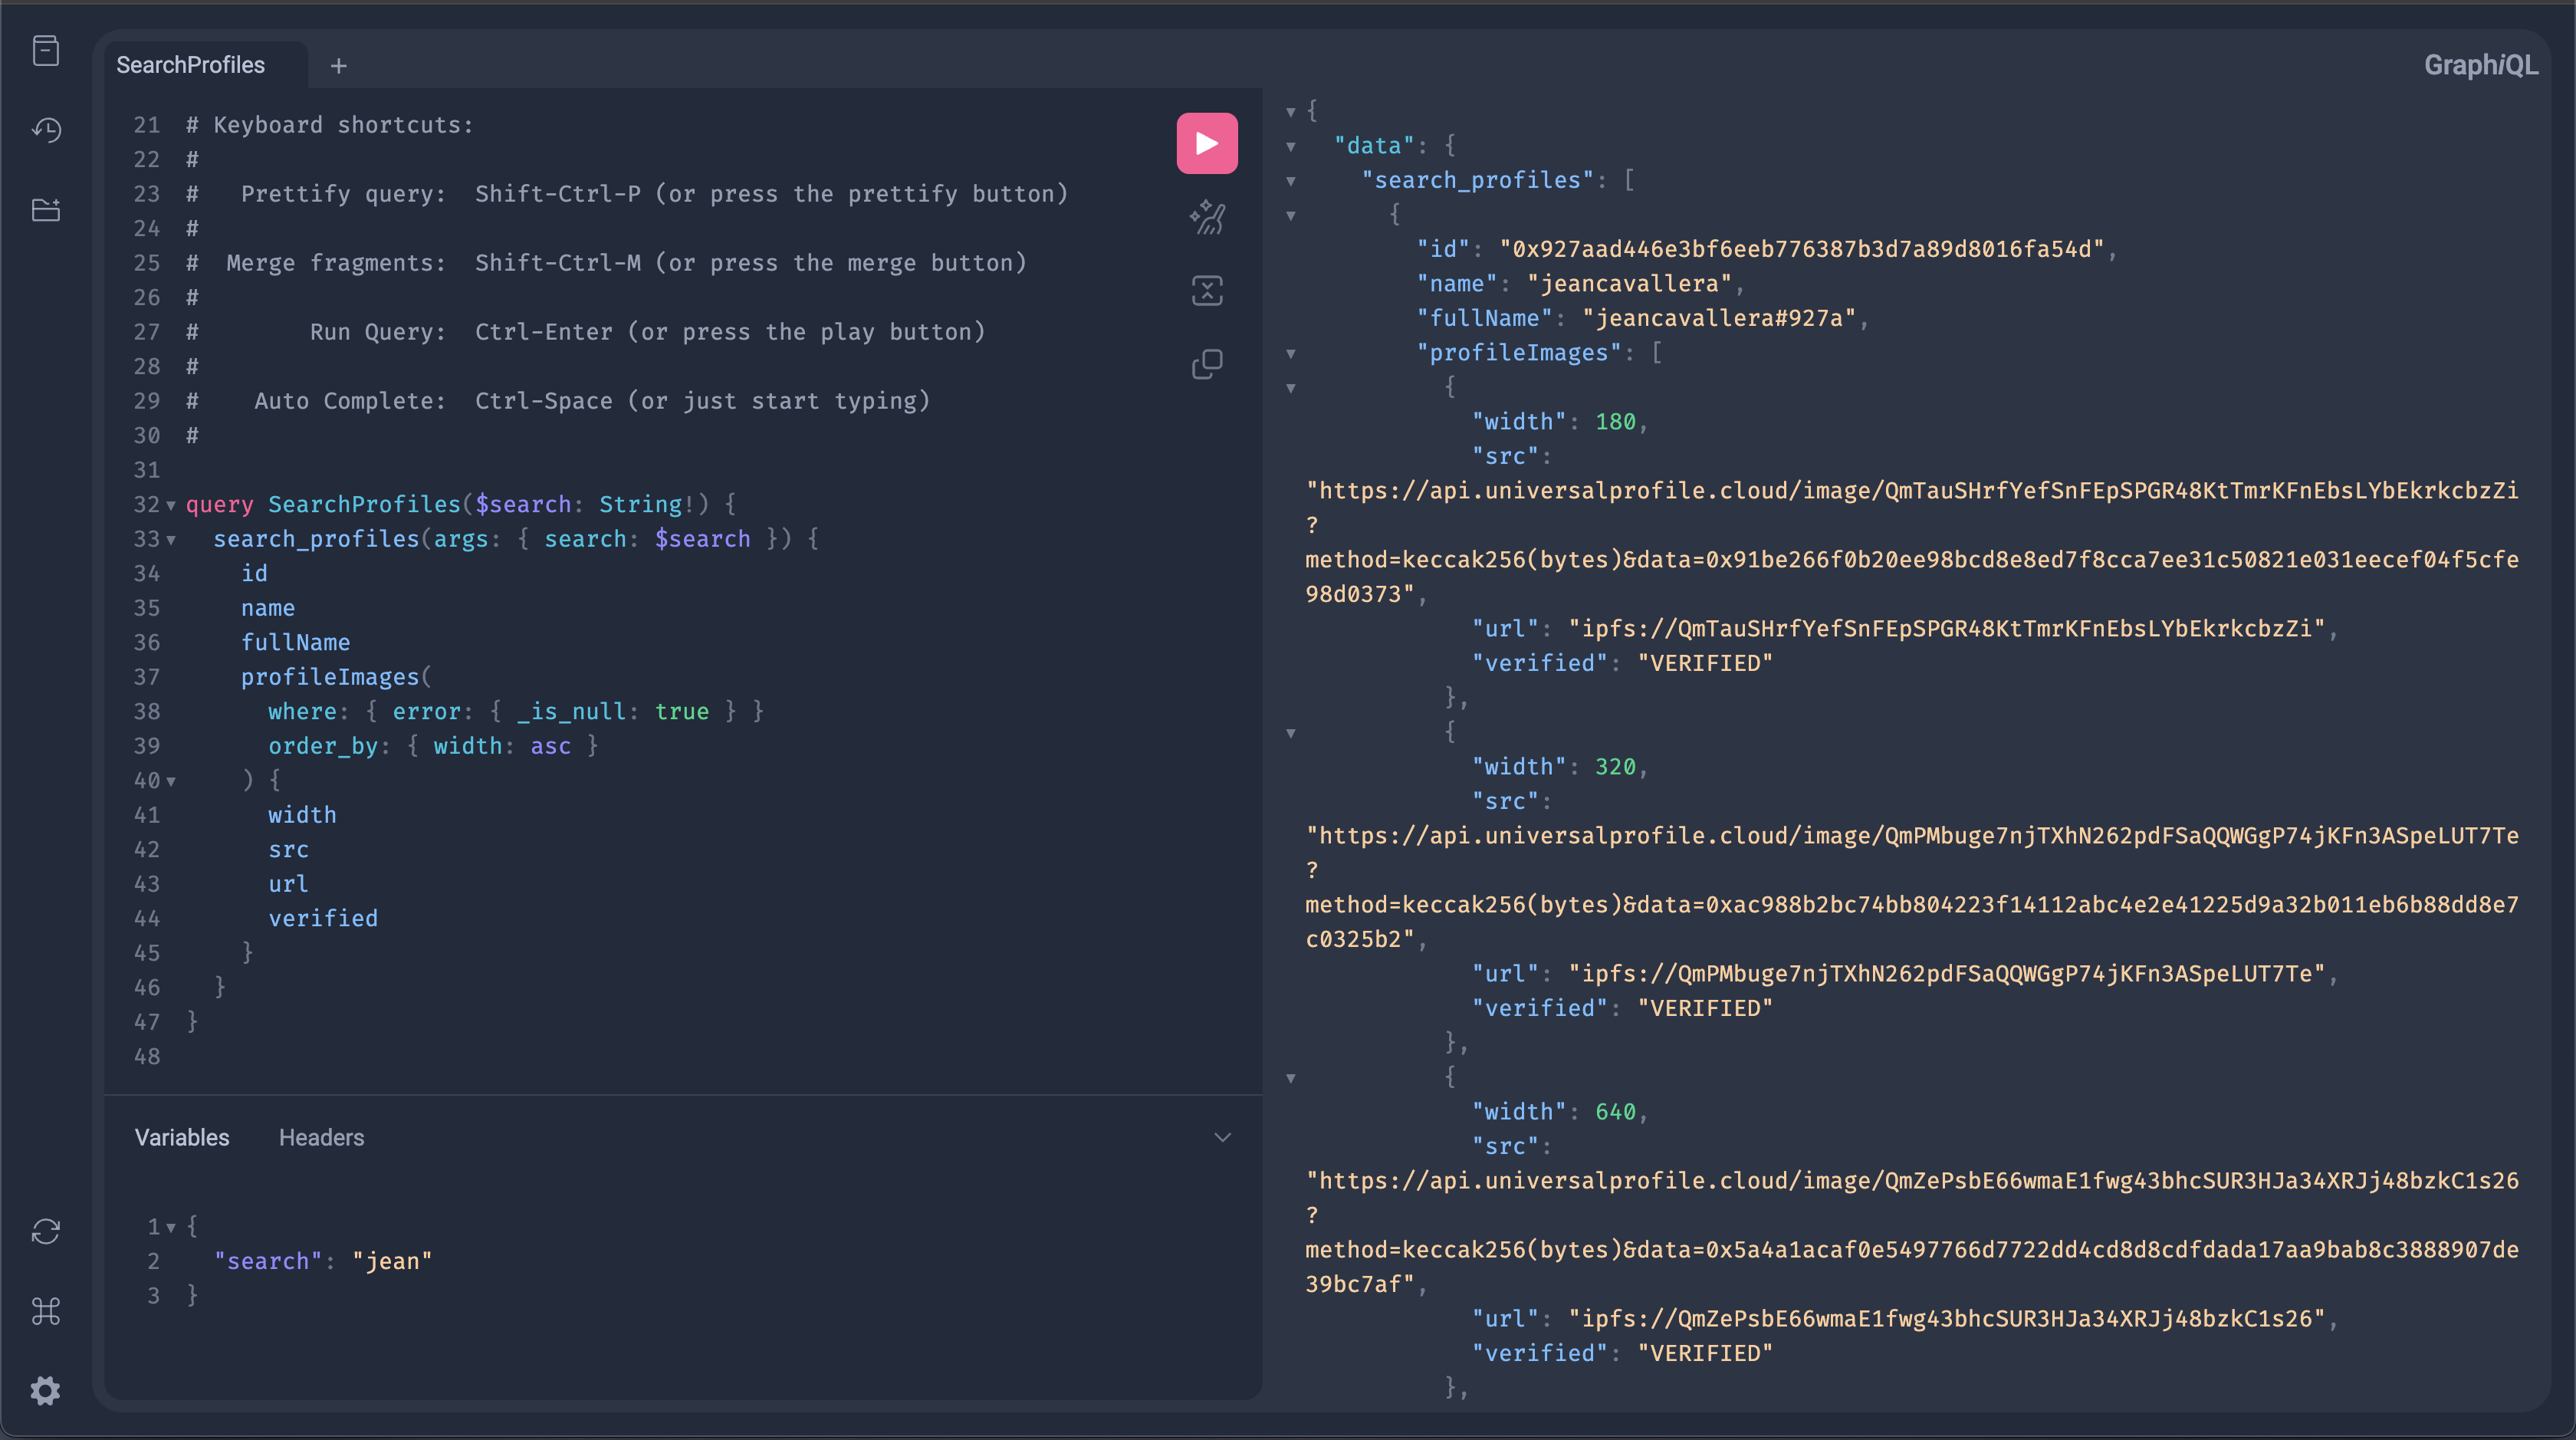Add a new tab with plus
This screenshot has width=2576, height=1440.
339,66
